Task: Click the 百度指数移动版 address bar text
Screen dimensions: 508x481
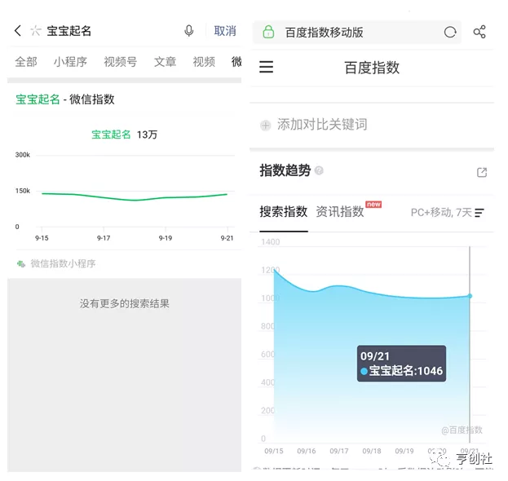Action: pyautogui.click(x=324, y=33)
